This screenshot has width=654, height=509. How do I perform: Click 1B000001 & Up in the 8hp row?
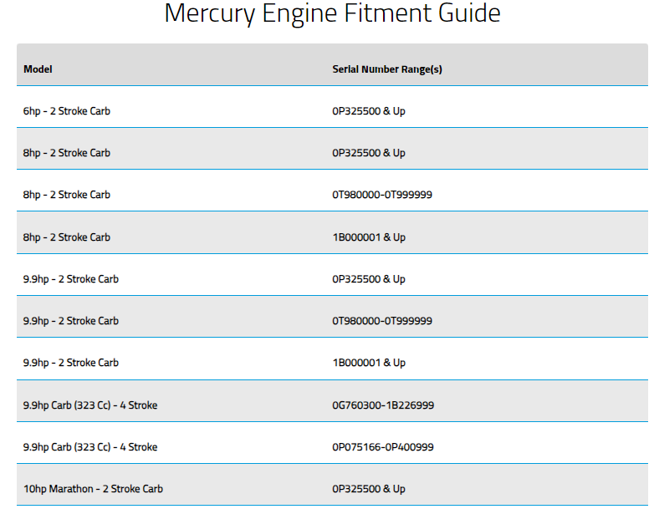[369, 237]
